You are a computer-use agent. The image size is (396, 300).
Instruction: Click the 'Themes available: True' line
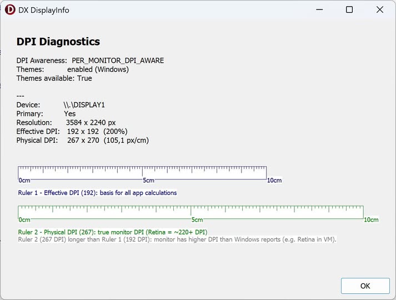(x=54, y=78)
